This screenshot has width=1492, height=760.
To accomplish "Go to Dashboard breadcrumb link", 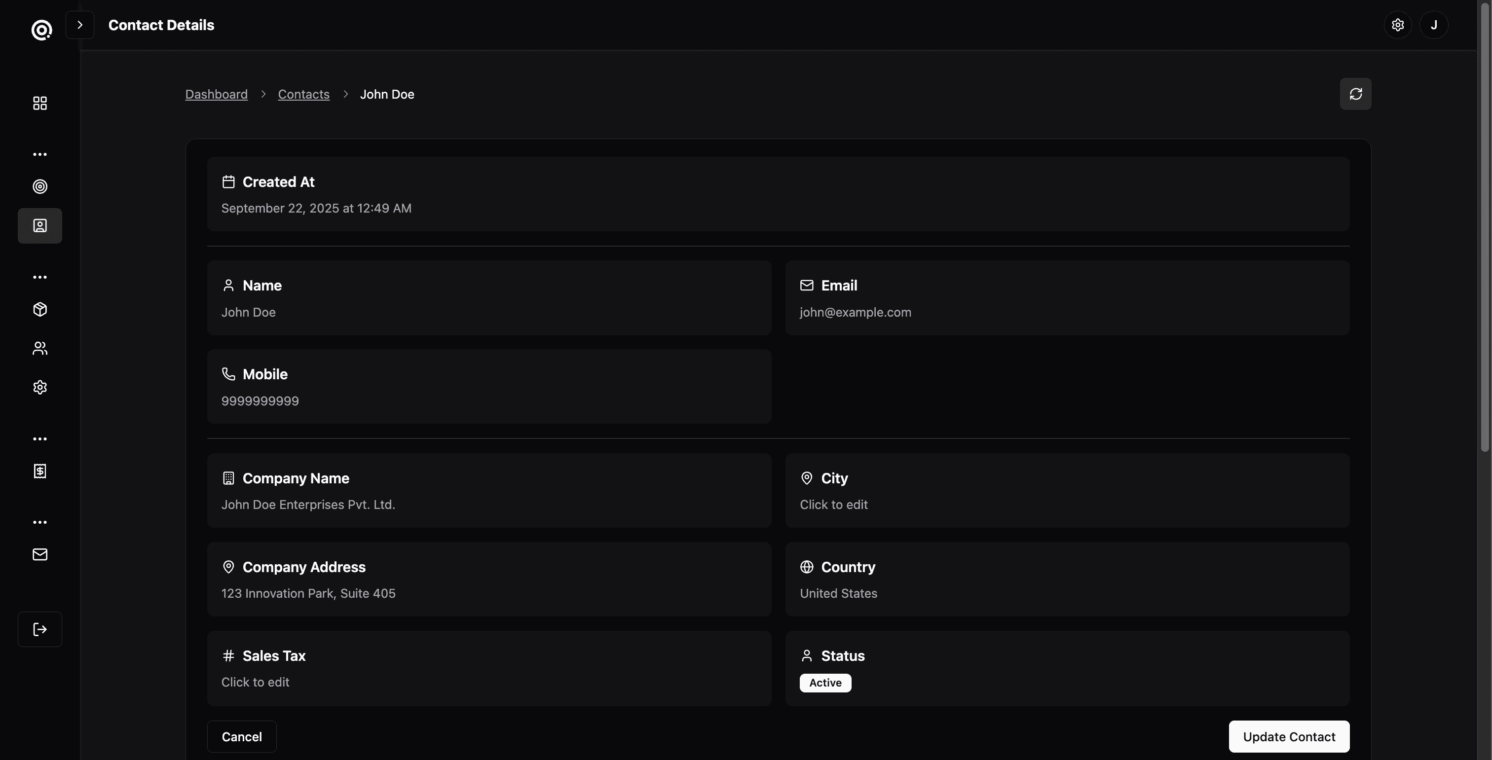I will 216,94.
